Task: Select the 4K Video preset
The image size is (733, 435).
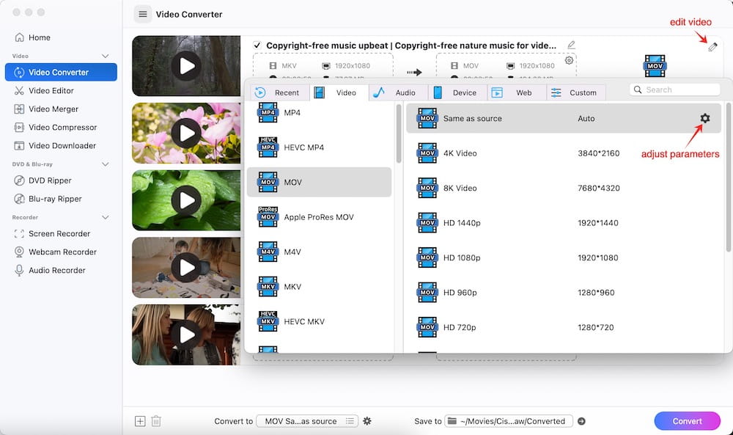Action: [x=563, y=153]
